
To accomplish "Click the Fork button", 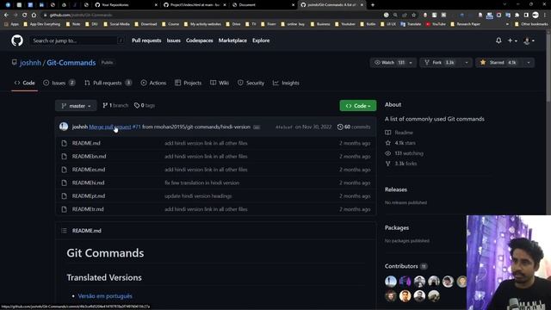I will [x=440, y=63].
